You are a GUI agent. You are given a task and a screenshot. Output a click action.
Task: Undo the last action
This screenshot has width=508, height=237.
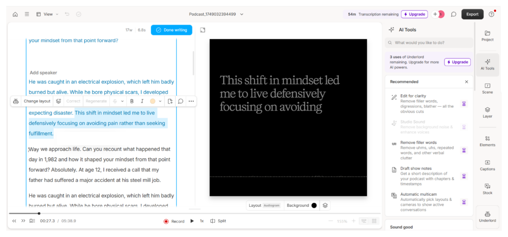[x=67, y=14]
